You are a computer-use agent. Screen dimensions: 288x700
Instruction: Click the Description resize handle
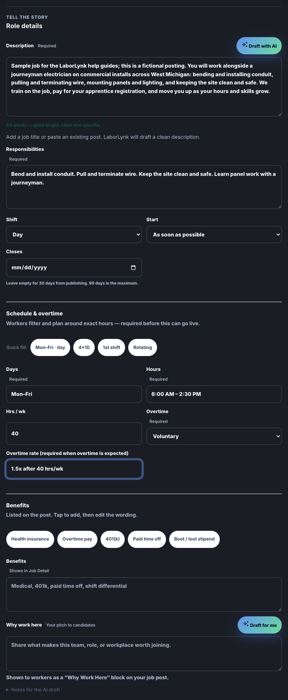pyautogui.click(x=279, y=114)
